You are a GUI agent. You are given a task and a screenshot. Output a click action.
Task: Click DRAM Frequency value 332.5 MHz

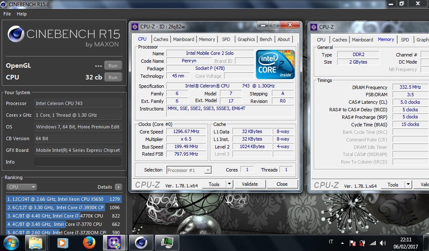(x=410, y=87)
